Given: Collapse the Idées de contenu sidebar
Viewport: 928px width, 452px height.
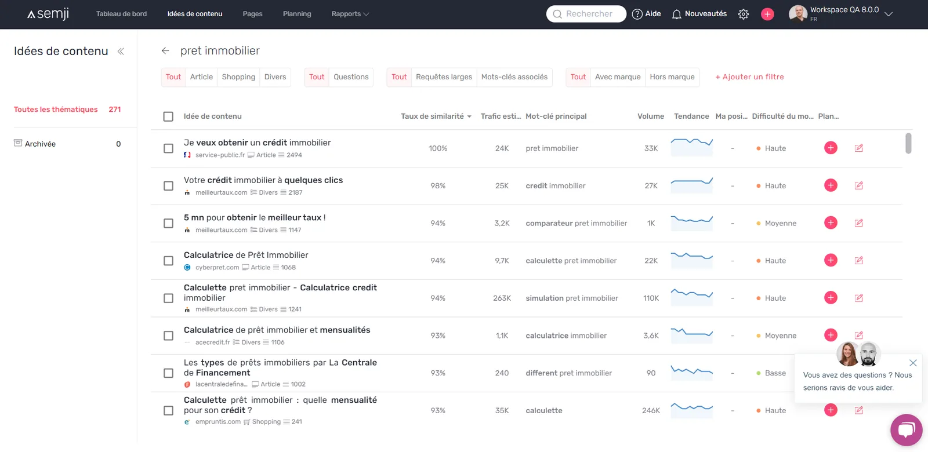Looking at the screenshot, I should click(121, 51).
